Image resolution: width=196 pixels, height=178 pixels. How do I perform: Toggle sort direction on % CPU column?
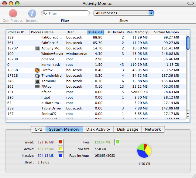(x=95, y=32)
